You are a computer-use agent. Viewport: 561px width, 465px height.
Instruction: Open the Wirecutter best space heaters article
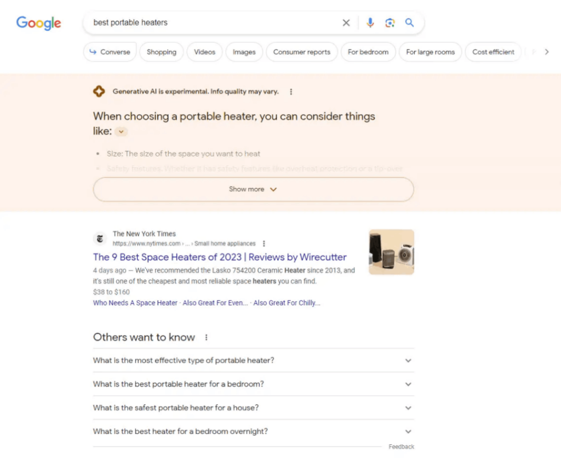219,257
